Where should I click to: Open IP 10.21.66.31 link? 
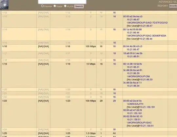pyautogui.click(x=133, y=67)
